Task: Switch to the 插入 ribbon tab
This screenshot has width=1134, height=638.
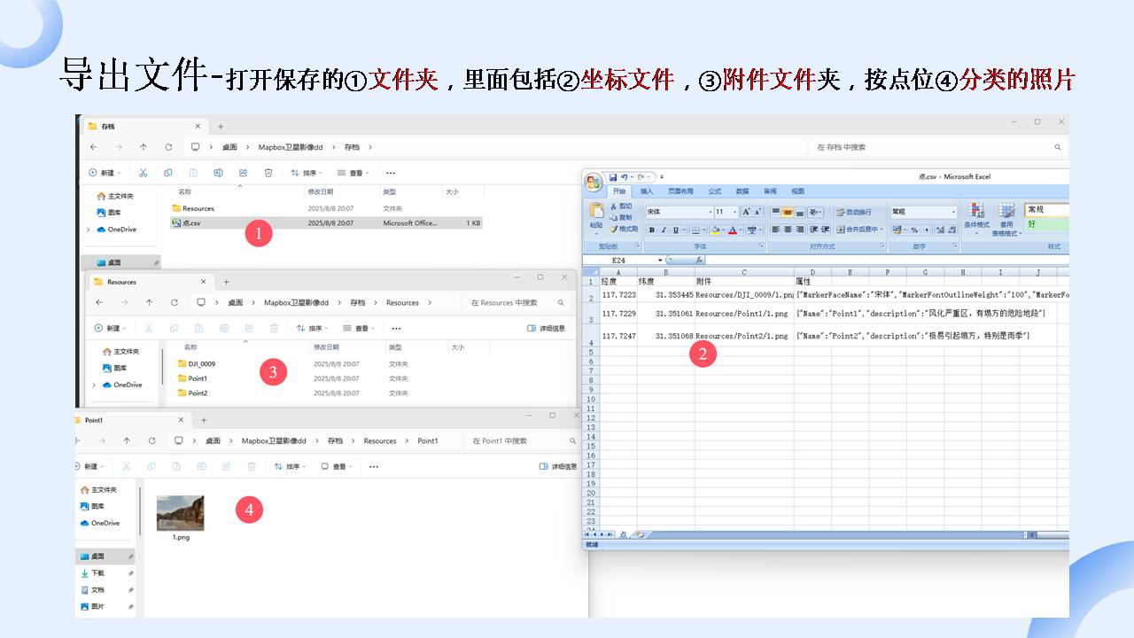Action: point(647,191)
